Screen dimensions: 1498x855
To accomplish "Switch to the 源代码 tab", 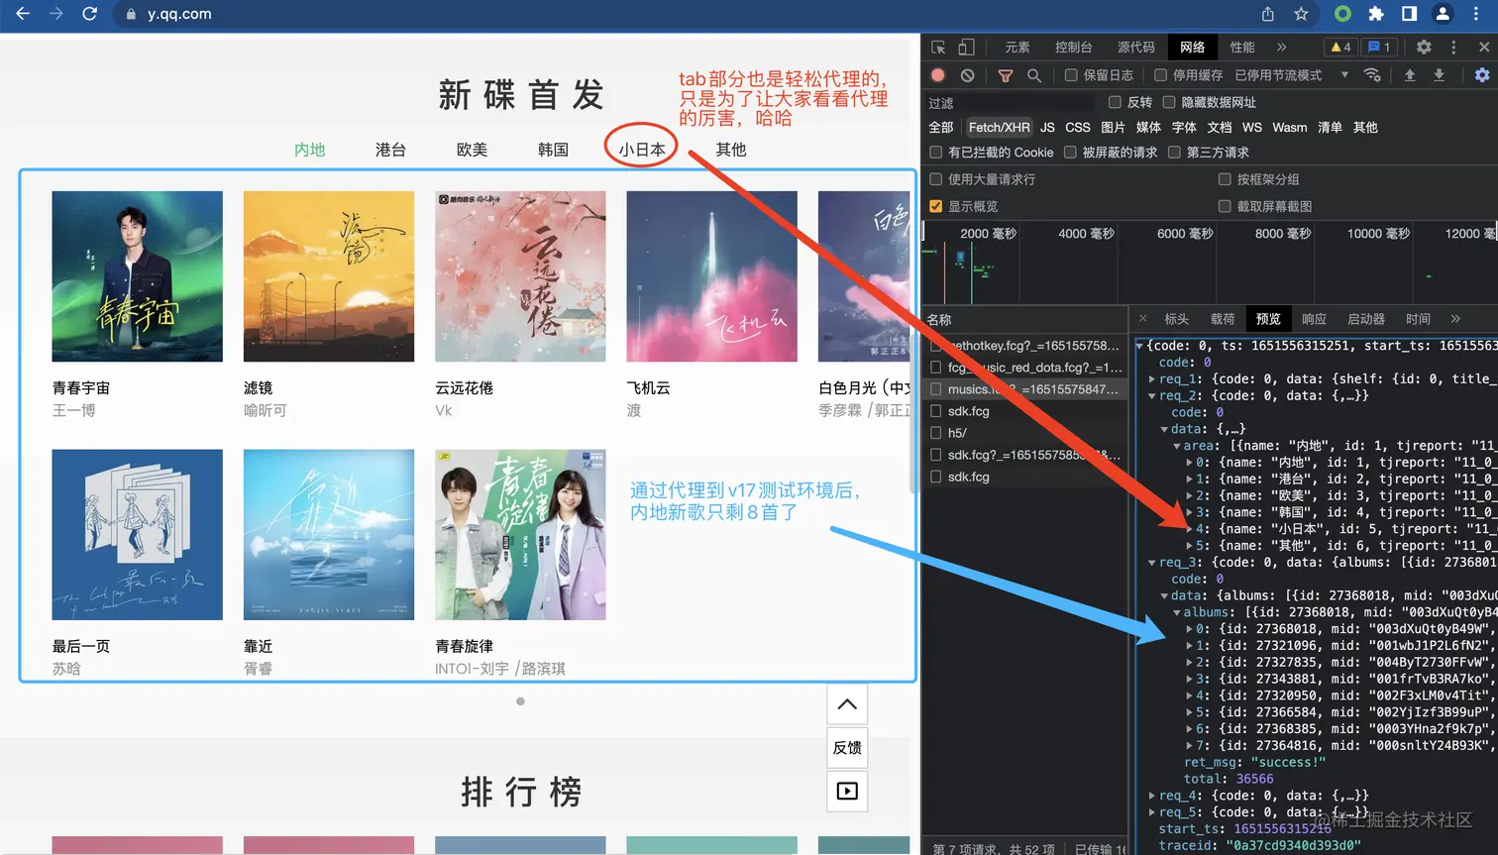I will [x=1136, y=47].
